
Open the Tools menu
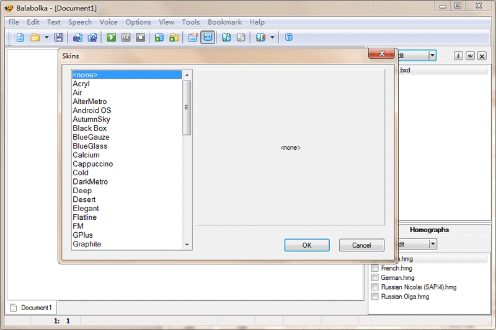click(191, 22)
